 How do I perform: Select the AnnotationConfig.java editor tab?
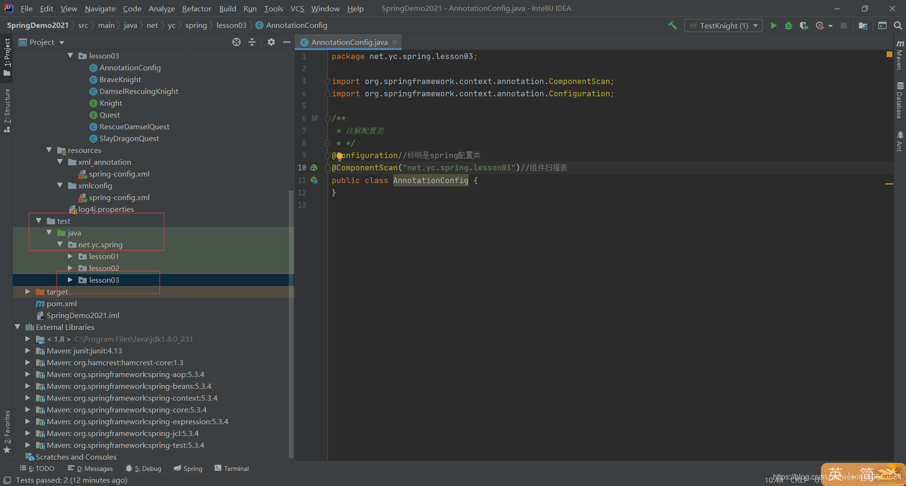click(349, 42)
